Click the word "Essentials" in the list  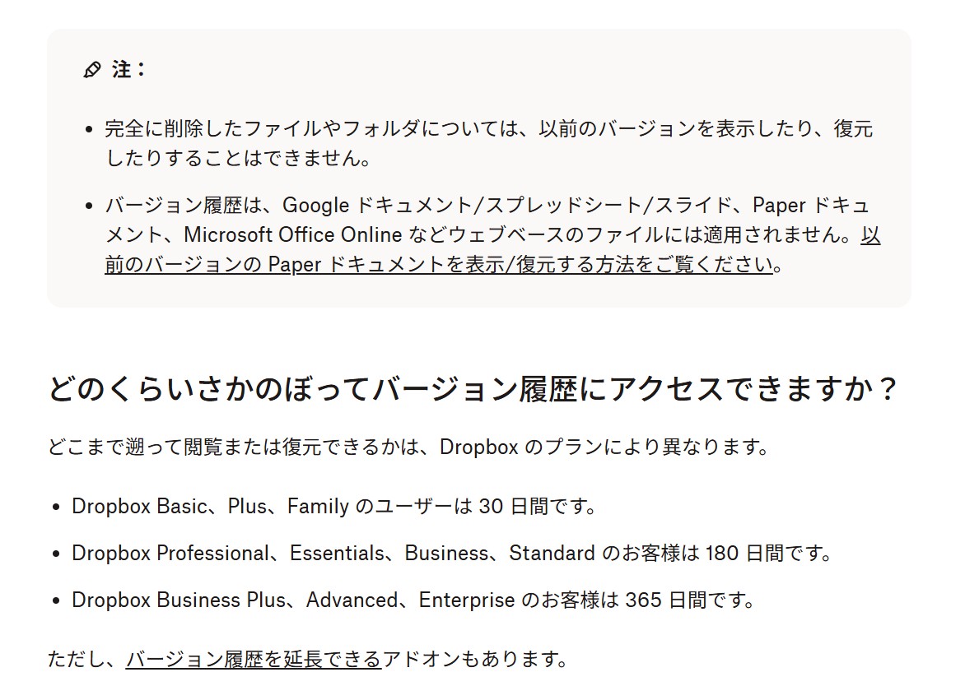point(337,553)
